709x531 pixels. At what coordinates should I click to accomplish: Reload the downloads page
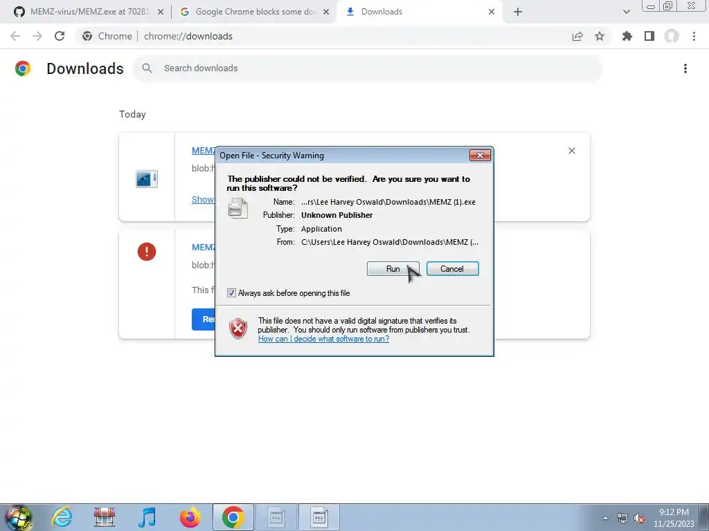[x=60, y=36]
